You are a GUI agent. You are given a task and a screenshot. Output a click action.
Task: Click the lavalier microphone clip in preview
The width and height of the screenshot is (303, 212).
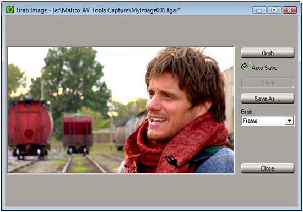click(x=172, y=161)
